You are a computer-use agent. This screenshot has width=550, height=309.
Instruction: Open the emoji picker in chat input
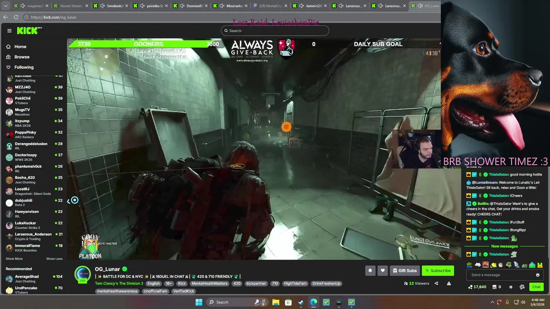[538, 275]
